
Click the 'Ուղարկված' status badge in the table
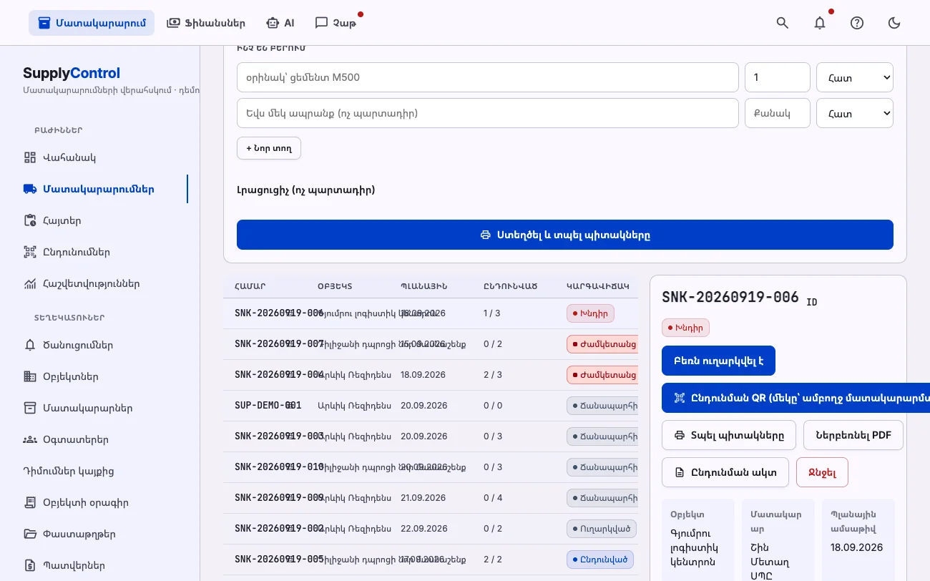click(602, 529)
